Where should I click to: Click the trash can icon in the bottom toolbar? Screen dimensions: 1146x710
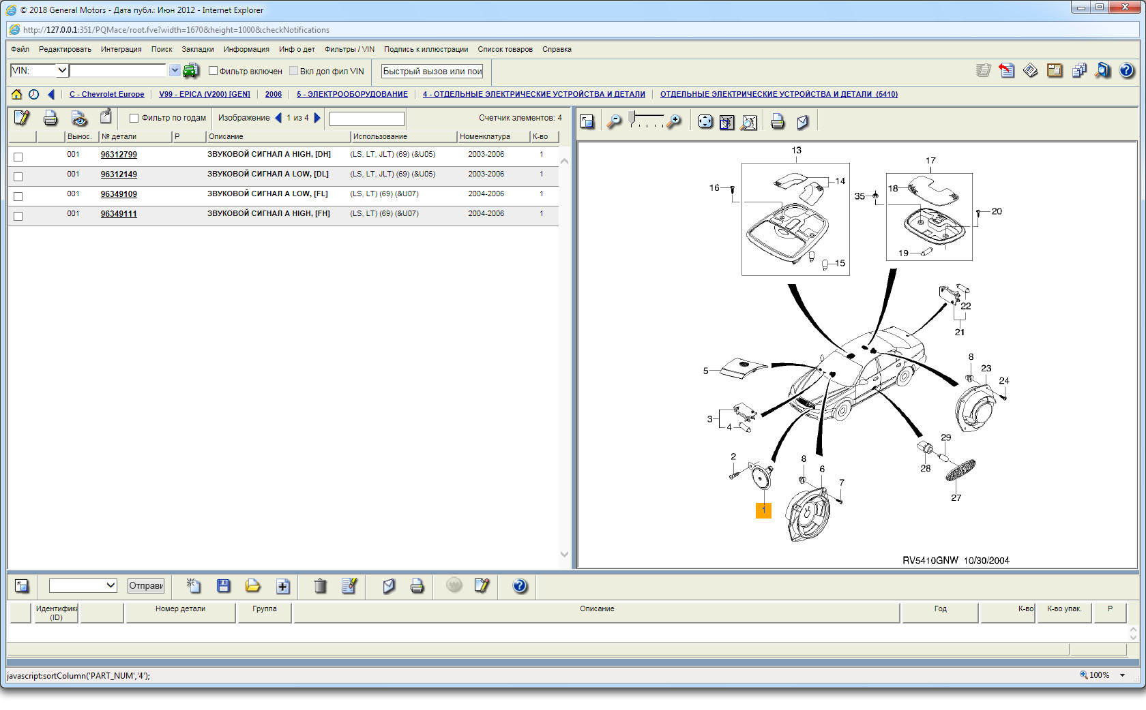(x=320, y=586)
